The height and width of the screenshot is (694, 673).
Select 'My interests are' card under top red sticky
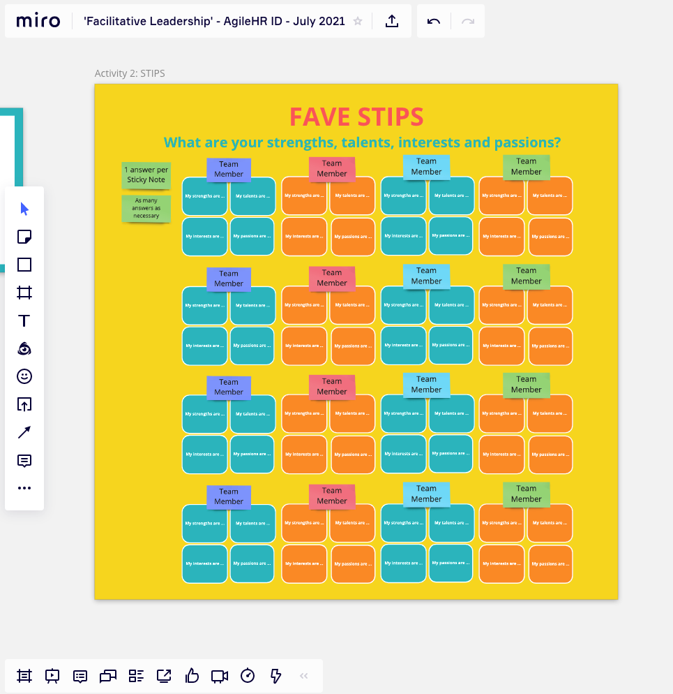[x=304, y=237]
